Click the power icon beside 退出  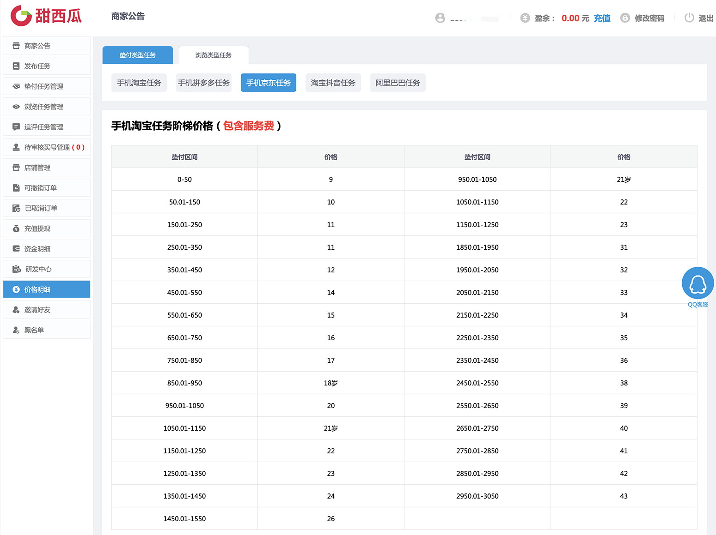click(x=689, y=18)
